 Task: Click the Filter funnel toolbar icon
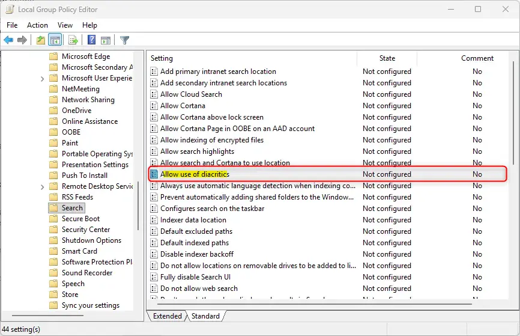click(x=125, y=40)
